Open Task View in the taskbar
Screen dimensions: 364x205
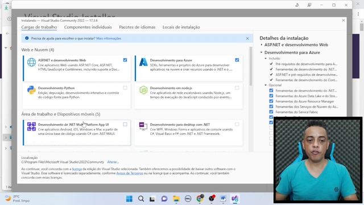(x=152, y=199)
